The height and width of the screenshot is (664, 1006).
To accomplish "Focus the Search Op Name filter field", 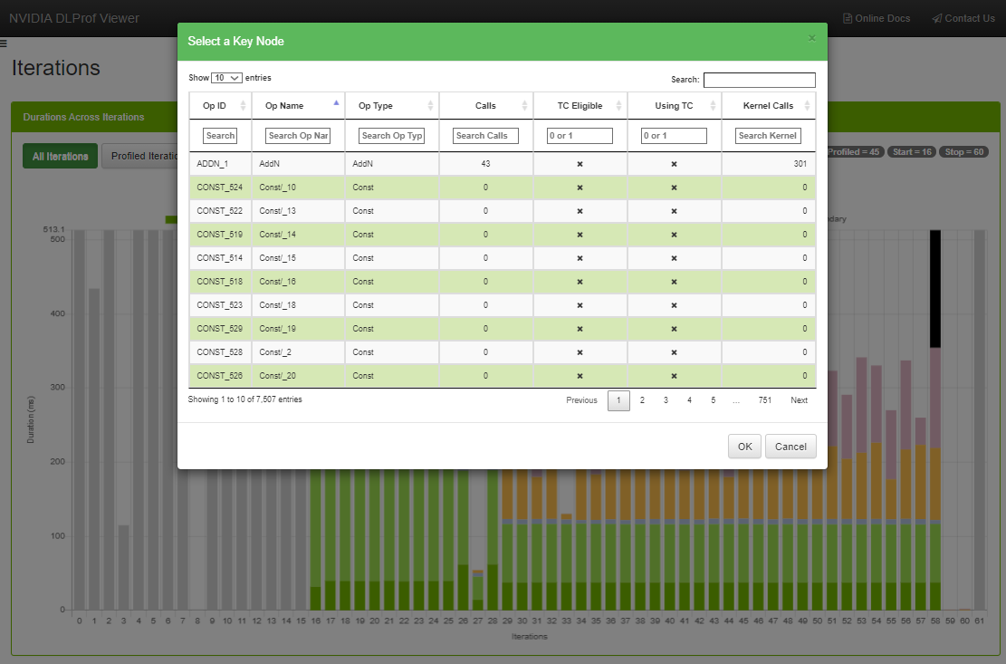I will click(x=298, y=136).
